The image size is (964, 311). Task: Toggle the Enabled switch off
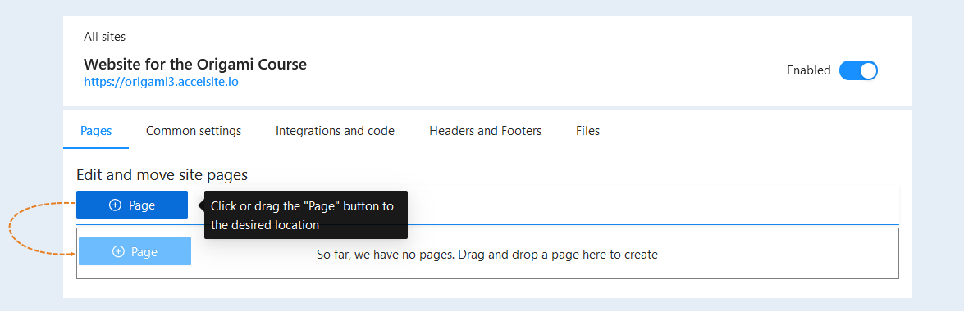[858, 70]
